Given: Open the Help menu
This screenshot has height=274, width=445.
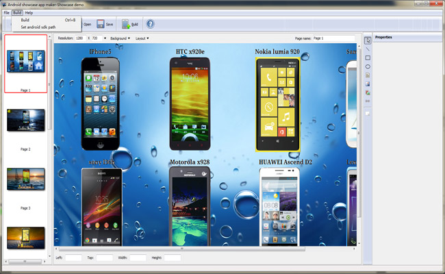Looking at the screenshot, I should (x=29, y=13).
